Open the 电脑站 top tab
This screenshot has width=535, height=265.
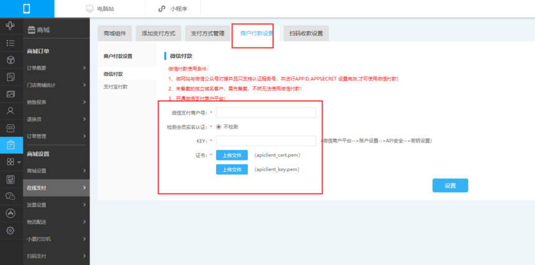pos(100,9)
